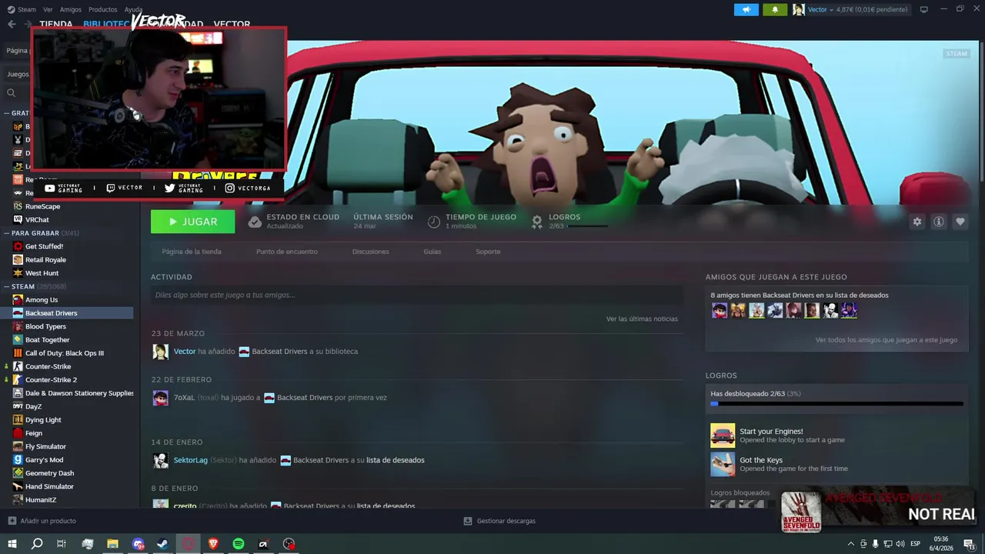This screenshot has height=554, width=985.
Task: Open the Soporte tab
Action: tap(488, 252)
